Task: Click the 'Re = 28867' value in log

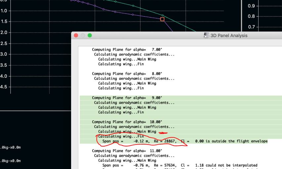Action: pos(165,141)
